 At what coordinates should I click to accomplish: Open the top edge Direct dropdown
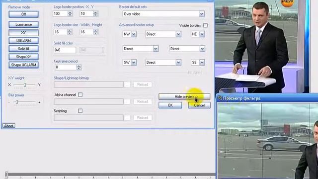pyautogui.click(x=163, y=34)
